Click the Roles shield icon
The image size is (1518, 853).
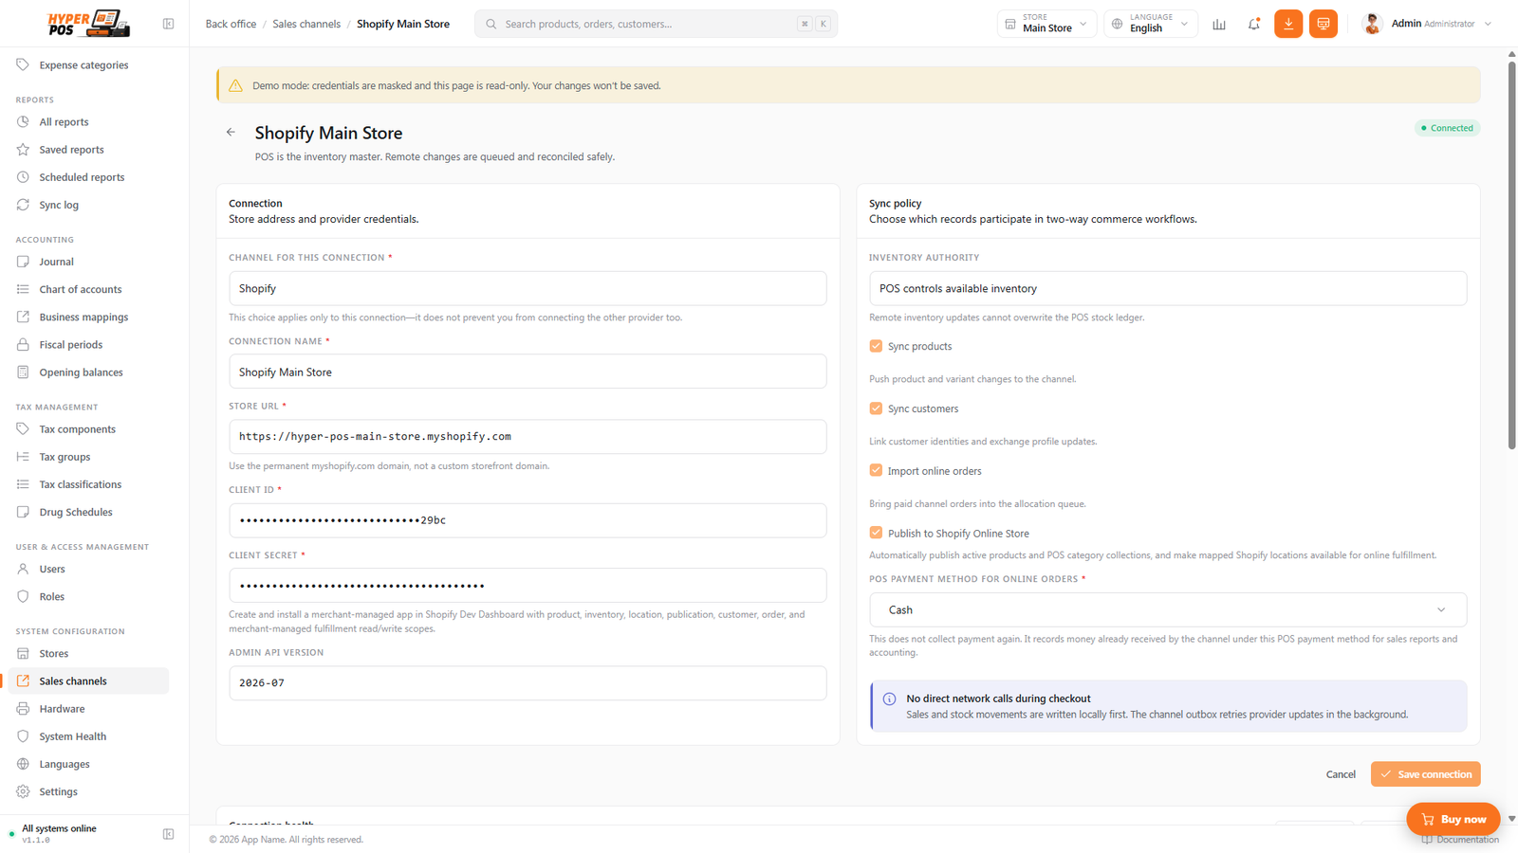pos(23,597)
